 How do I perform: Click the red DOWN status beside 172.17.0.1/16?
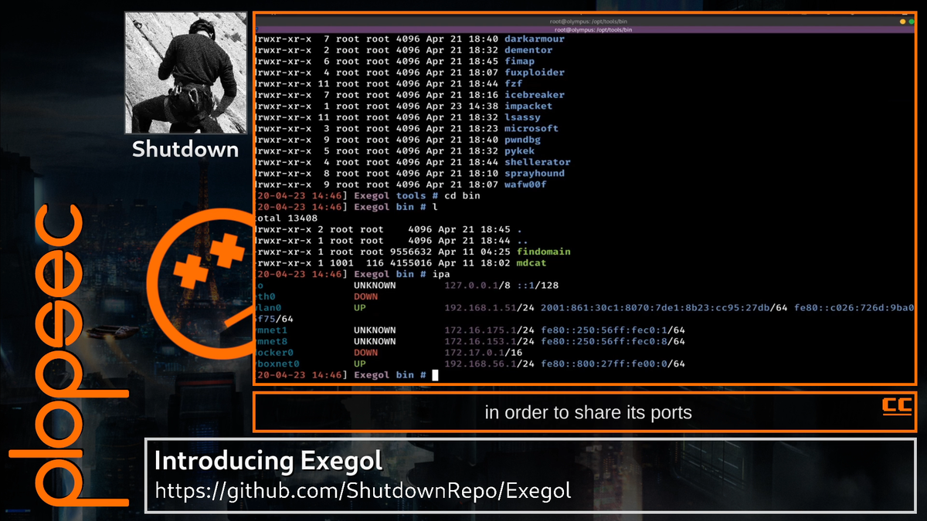[366, 353]
